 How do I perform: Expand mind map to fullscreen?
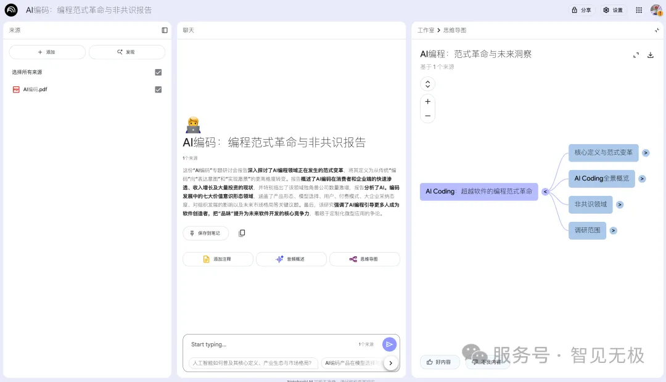[636, 55]
